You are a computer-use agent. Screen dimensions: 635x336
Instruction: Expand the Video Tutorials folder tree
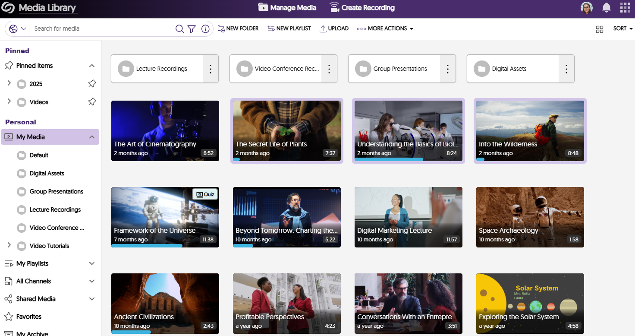pyautogui.click(x=9, y=245)
